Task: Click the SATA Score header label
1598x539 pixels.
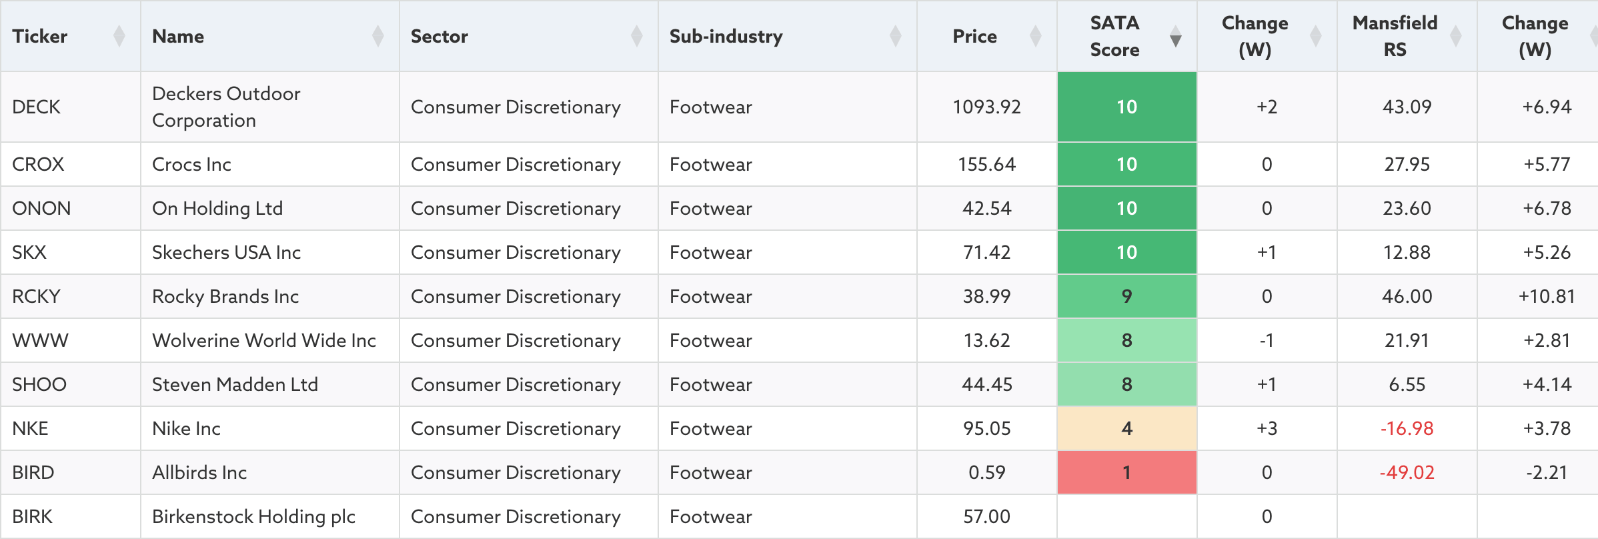Action: point(1114,36)
